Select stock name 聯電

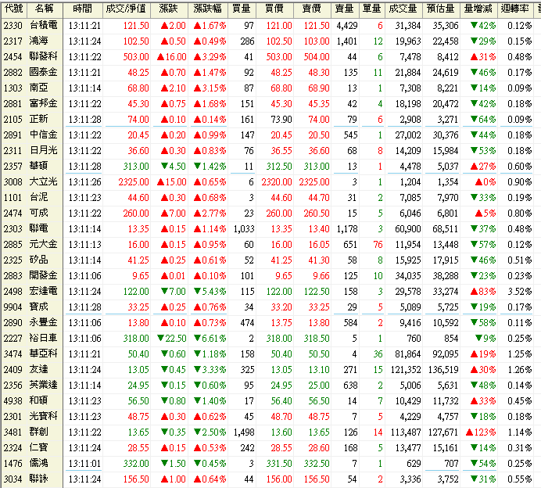tap(38, 228)
